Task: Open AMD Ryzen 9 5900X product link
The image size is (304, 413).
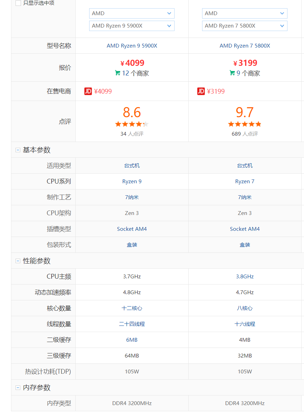Action: click(132, 46)
